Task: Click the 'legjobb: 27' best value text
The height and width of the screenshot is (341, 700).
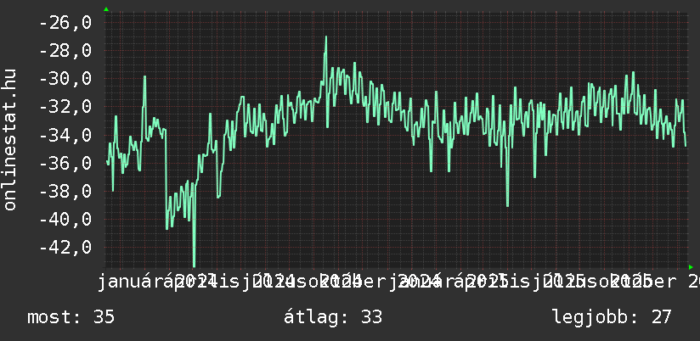Action: click(612, 318)
